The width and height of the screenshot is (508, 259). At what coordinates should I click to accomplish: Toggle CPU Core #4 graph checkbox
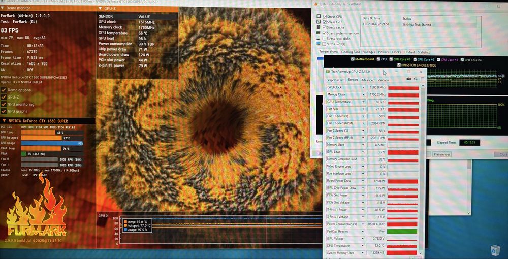[x=462, y=59]
